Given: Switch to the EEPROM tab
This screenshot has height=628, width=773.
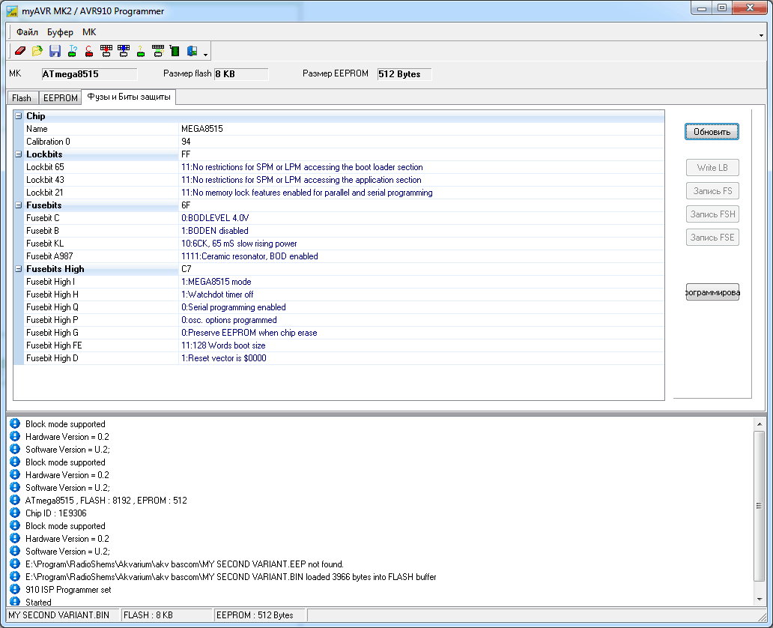Looking at the screenshot, I should (x=60, y=98).
